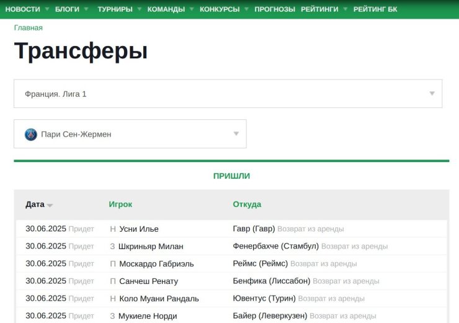Expand the Команды menu arrow
Screen dimensions: 459x323
[x=192, y=9]
